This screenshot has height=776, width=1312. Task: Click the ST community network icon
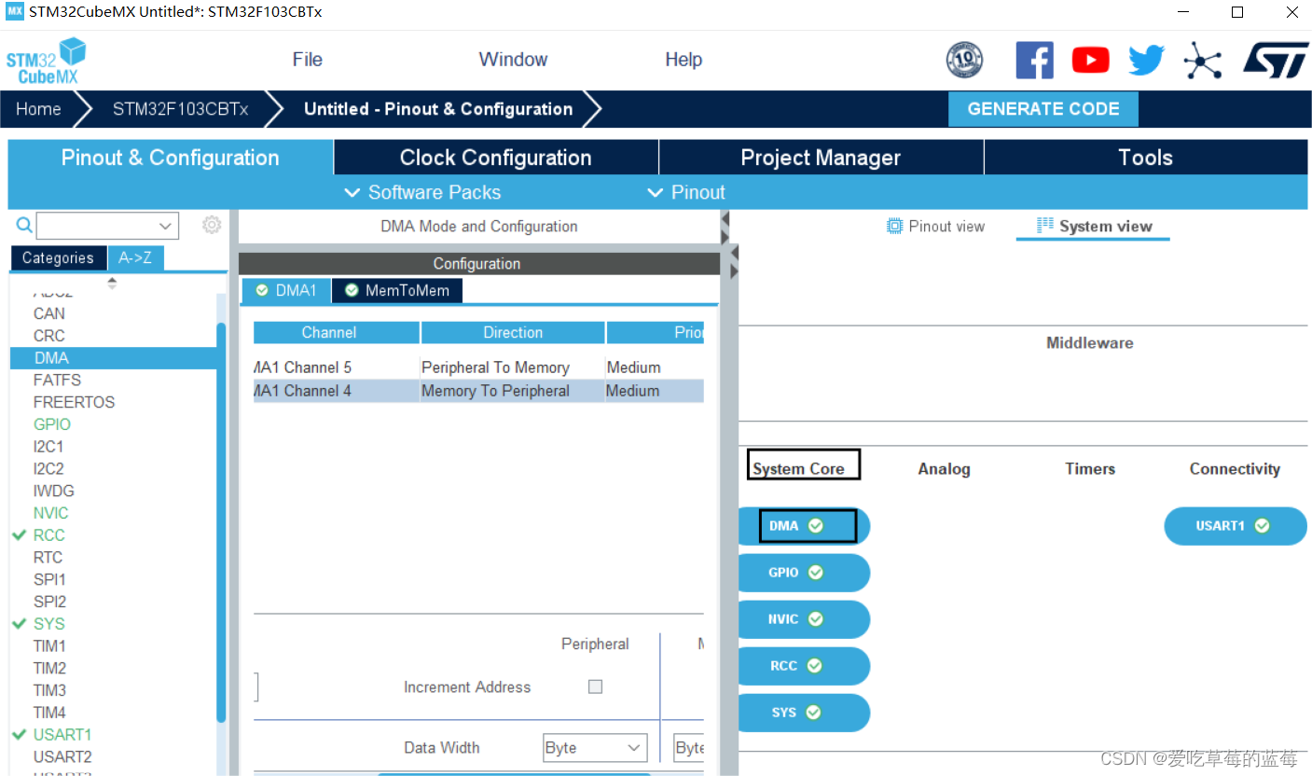point(1203,61)
